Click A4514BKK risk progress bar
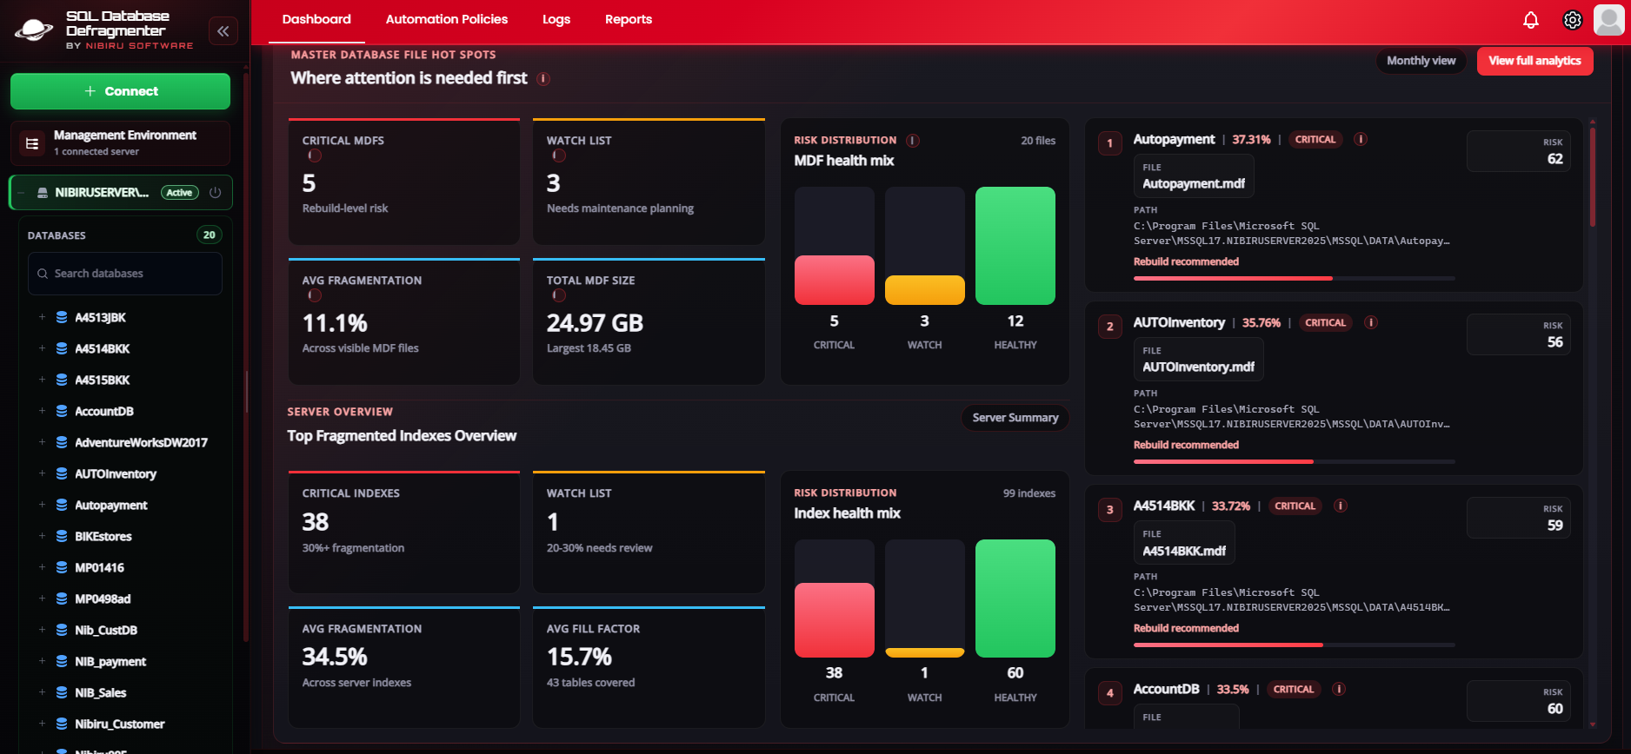This screenshot has height=754, width=1631. [x=1294, y=645]
